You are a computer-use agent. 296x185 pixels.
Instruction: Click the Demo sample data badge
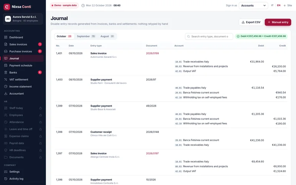pos(64,6)
